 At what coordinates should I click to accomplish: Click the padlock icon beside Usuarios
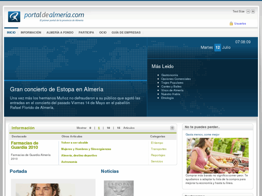(x=231, y=23)
